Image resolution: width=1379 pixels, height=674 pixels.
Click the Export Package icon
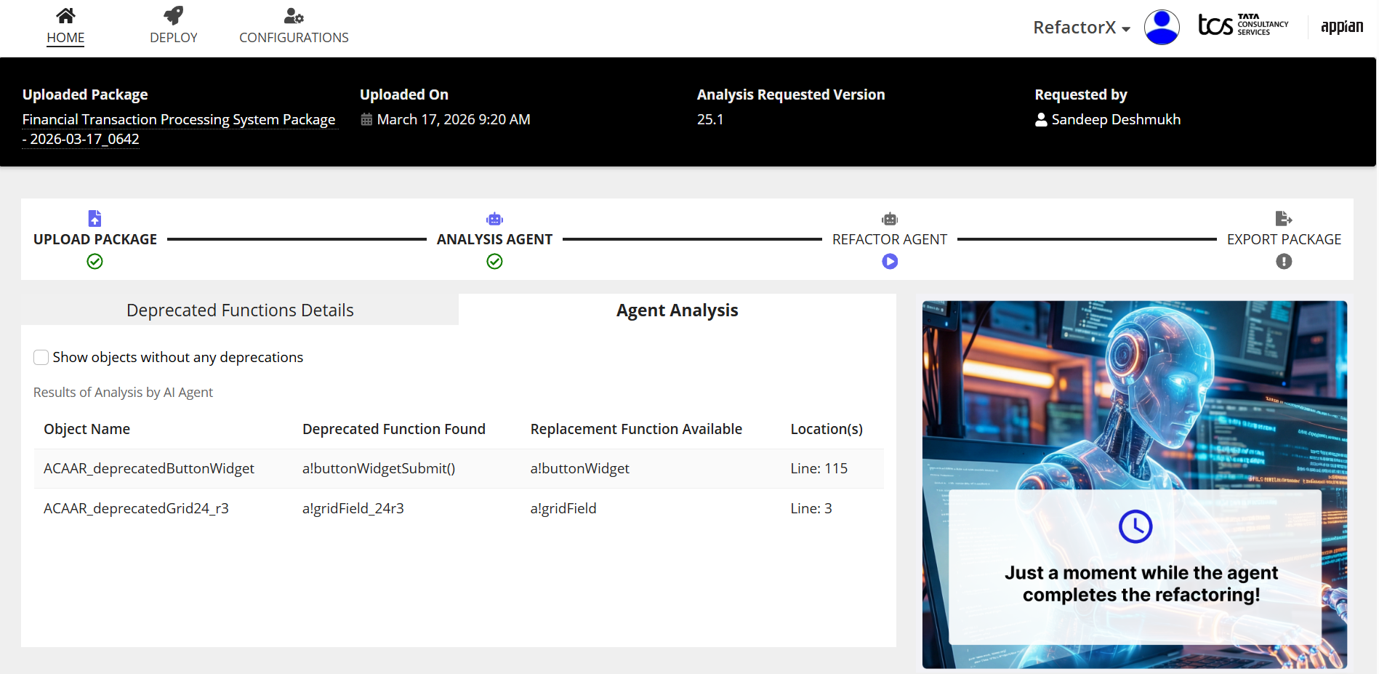[1283, 218]
